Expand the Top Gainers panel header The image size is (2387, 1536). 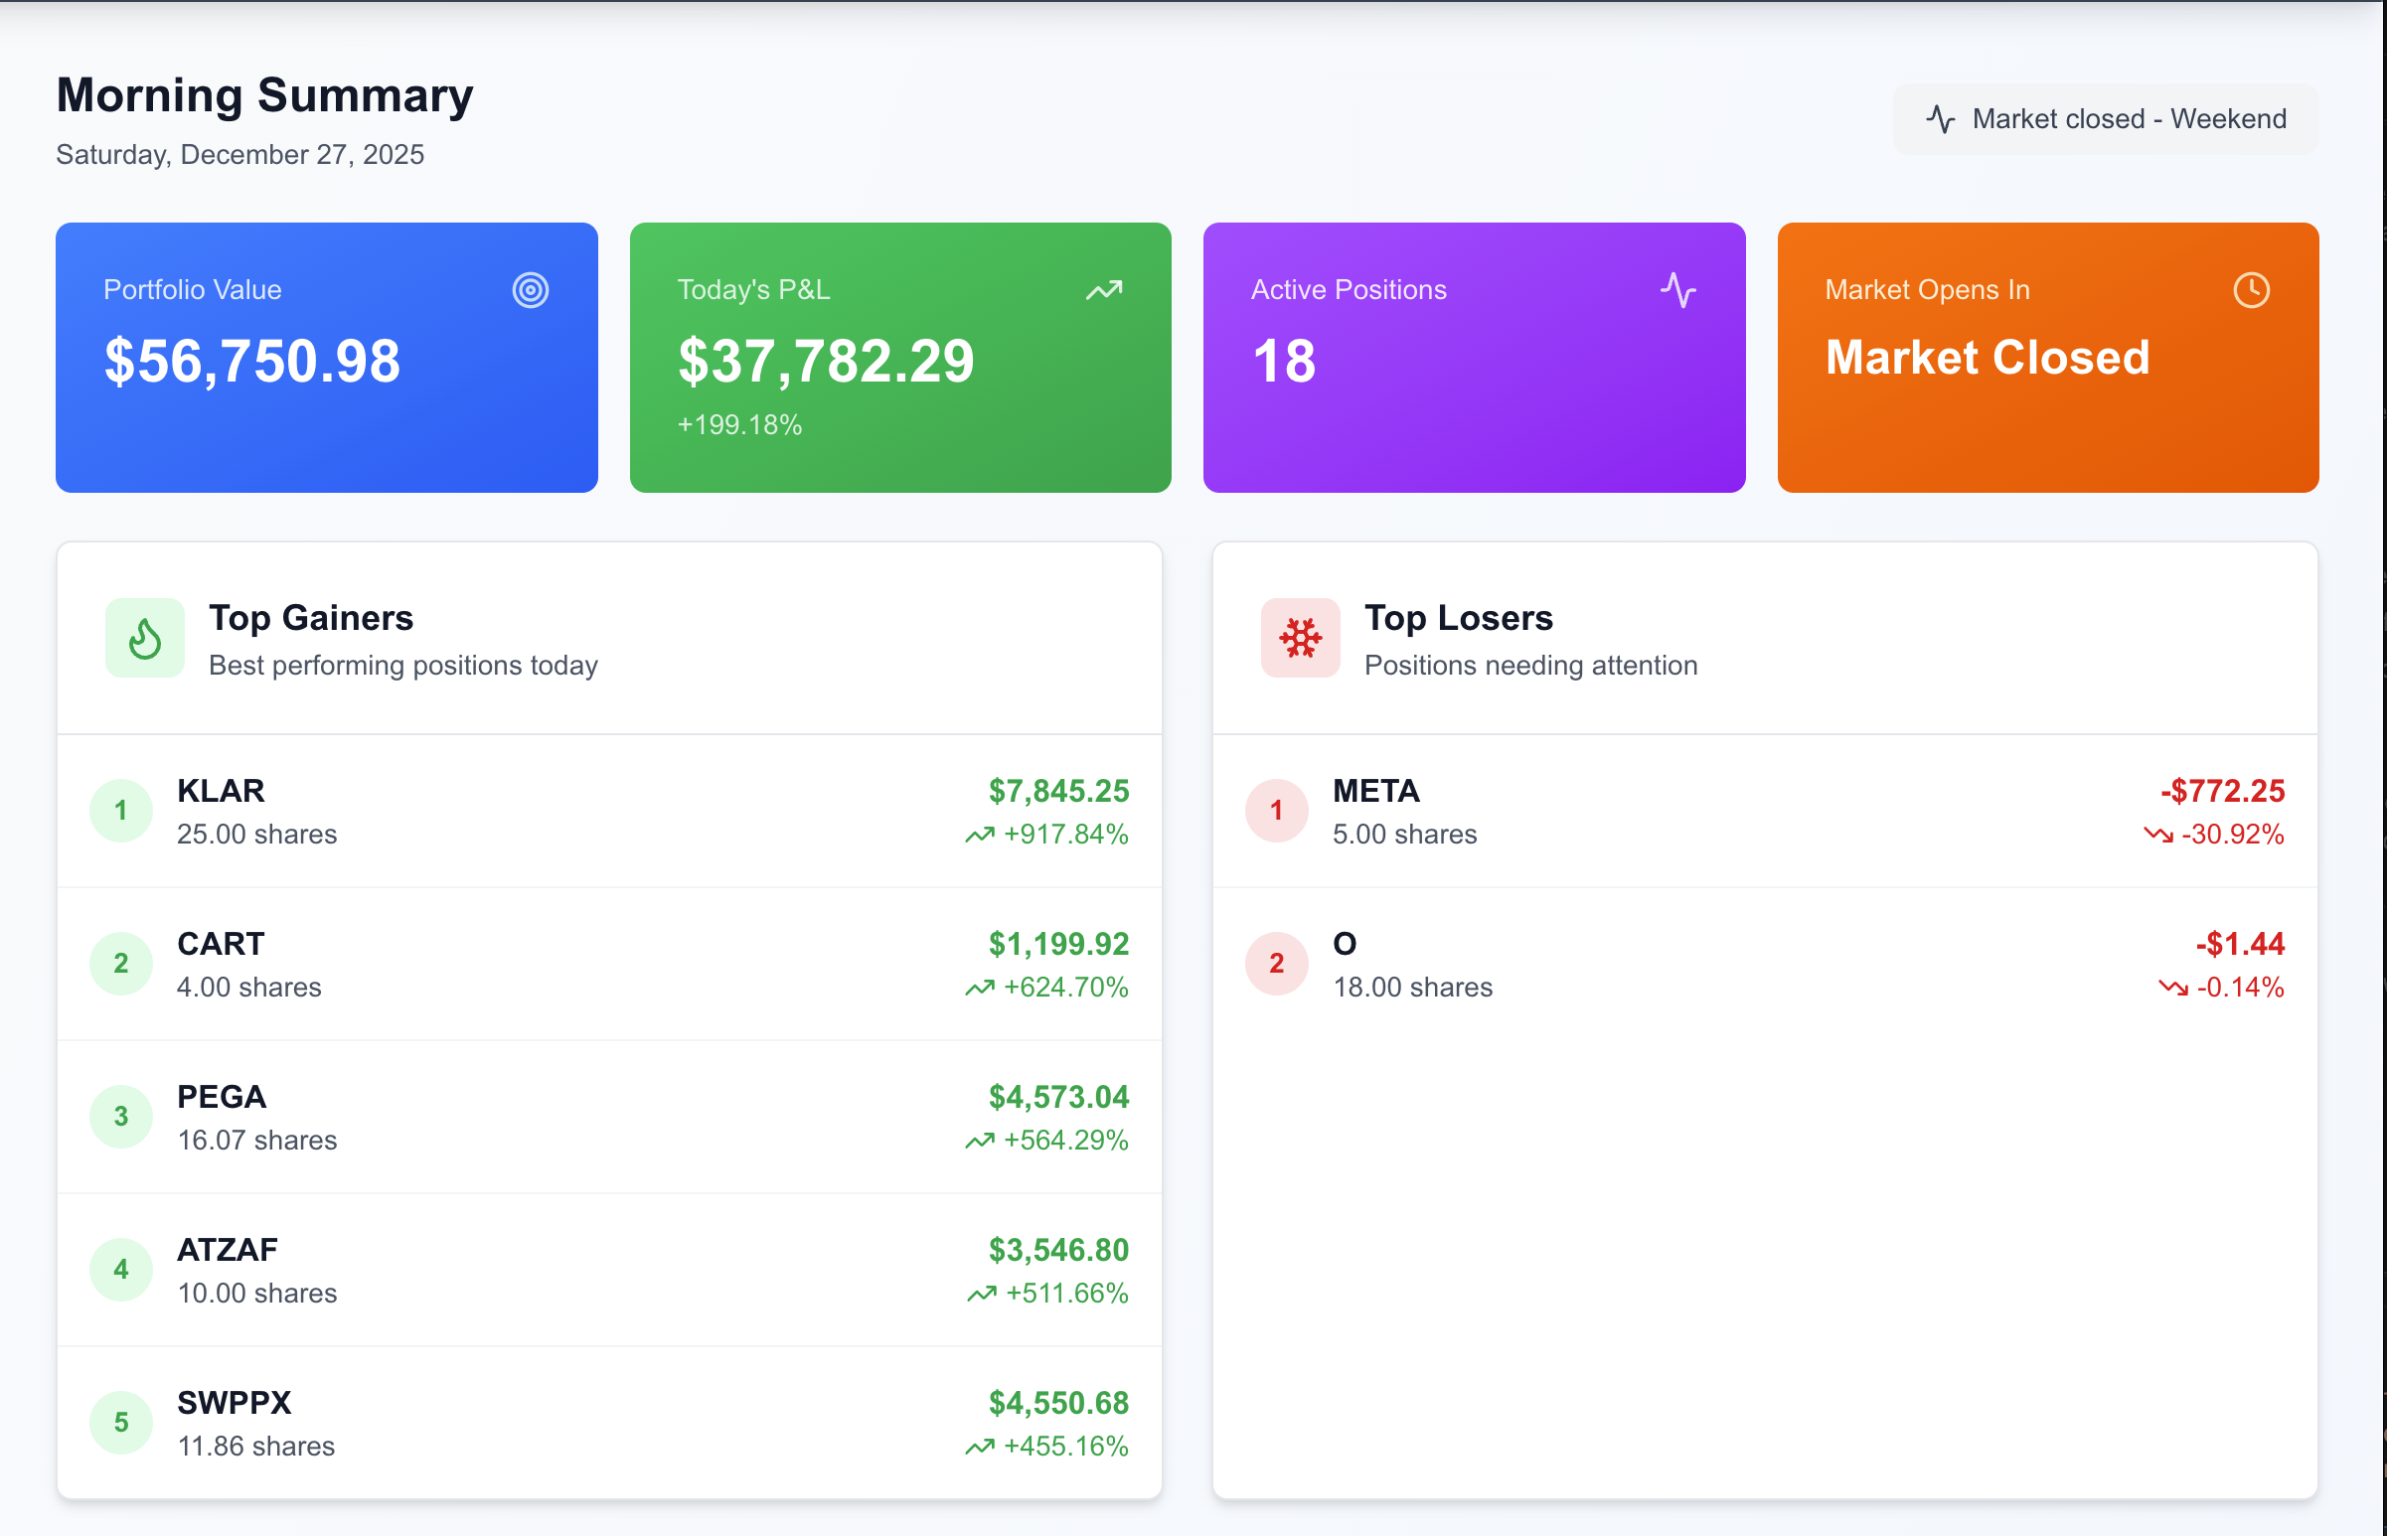(608, 637)
